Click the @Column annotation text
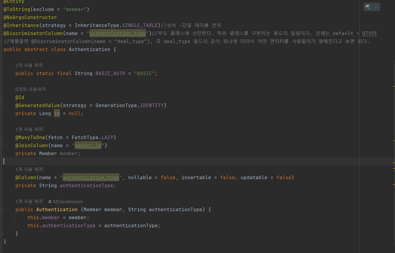The image size is (395, 253). [26, 177]
